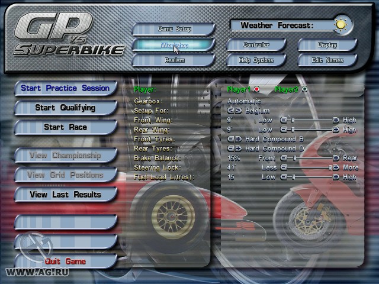Click Hard Compound B front tyre value
Screen dimensions: 379x284
274,140
